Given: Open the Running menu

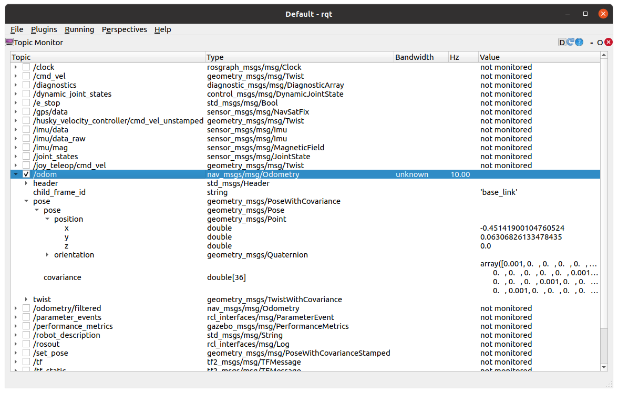Looking at the screenshot, I should point(79,29).
